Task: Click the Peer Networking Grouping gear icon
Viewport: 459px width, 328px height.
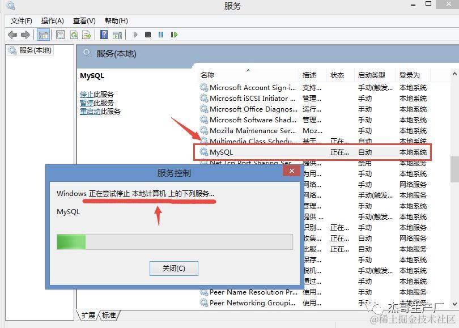Action: (204, 303)
